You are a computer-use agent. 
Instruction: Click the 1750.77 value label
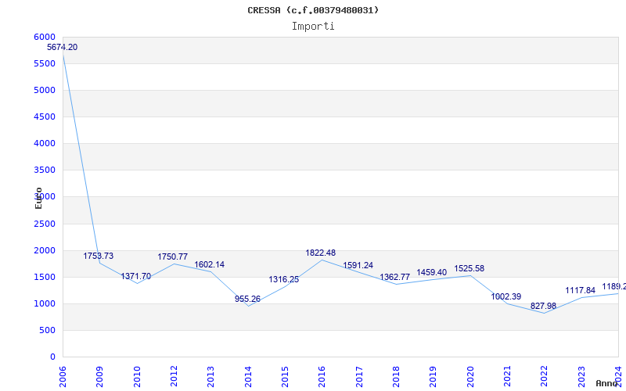click(x=172, y=257)
